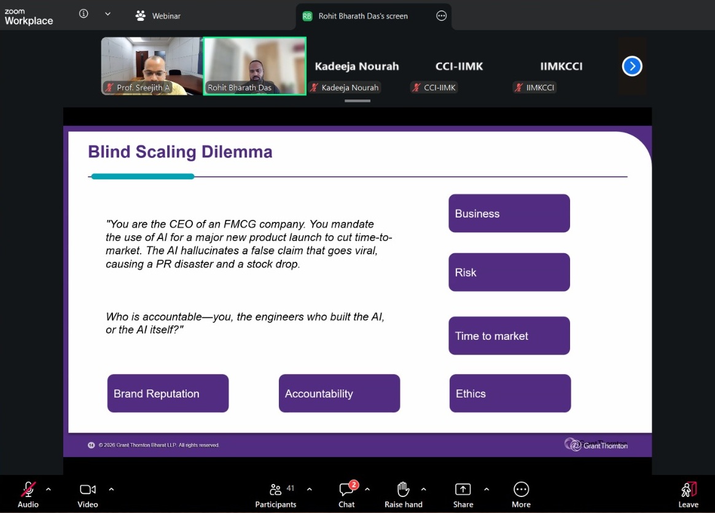Select Prof. Sreejith A video thumbnail
The width and height of the screenshot is (715, 513).
tap(151, 66)
